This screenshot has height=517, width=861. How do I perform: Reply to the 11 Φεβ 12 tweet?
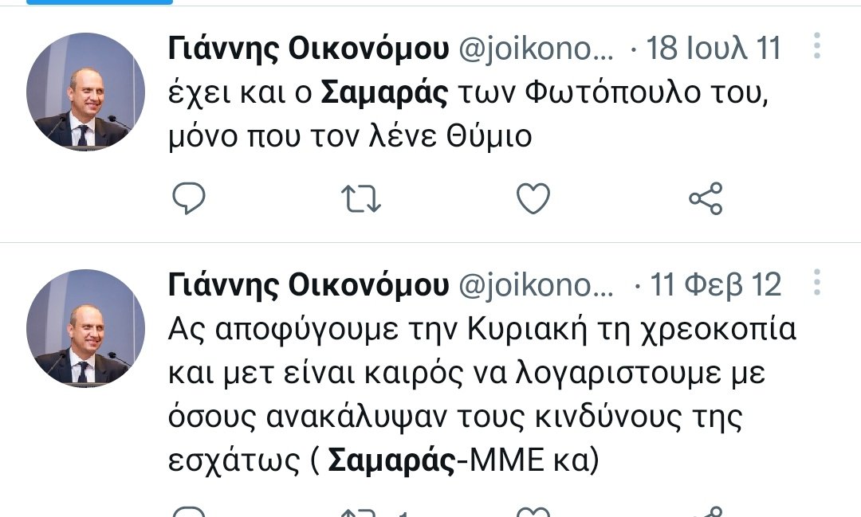pyautogui.click(x=189, y=511)
